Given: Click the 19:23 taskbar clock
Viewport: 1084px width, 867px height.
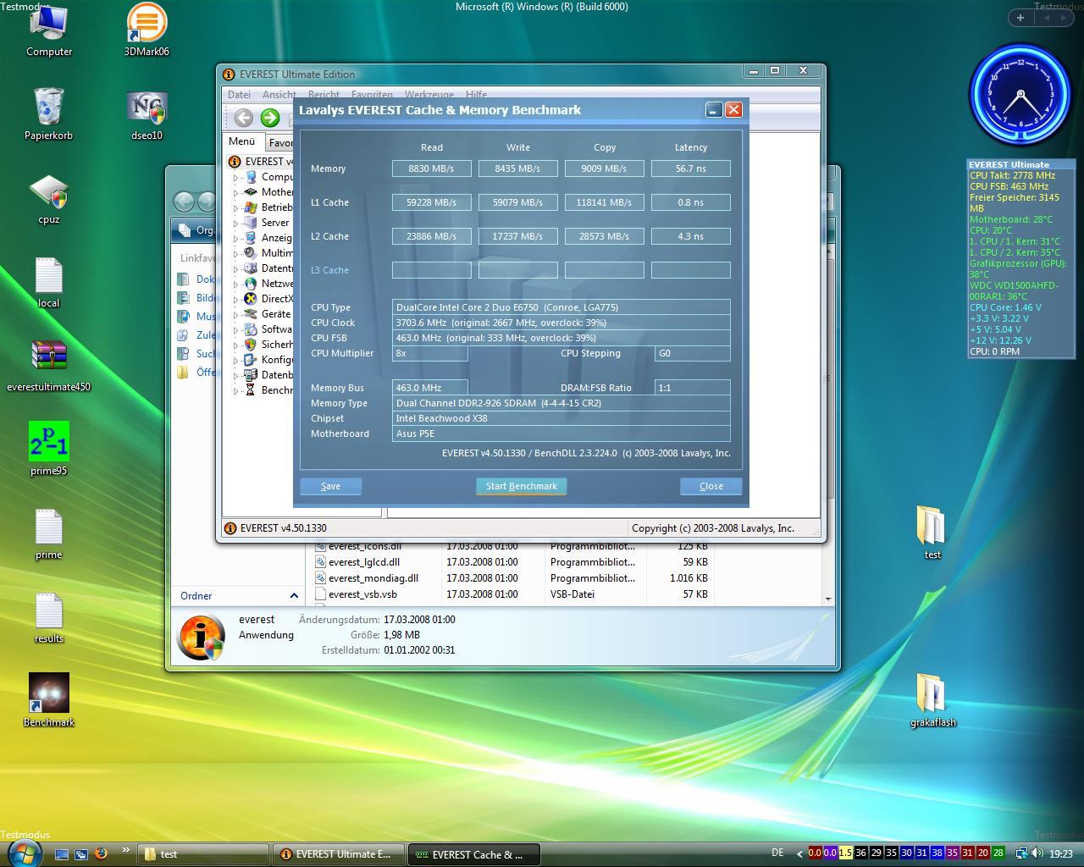Looking at the screenshot, I should [1060, 853].
